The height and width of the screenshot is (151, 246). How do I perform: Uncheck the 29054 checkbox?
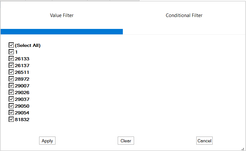tap(11, 113)
